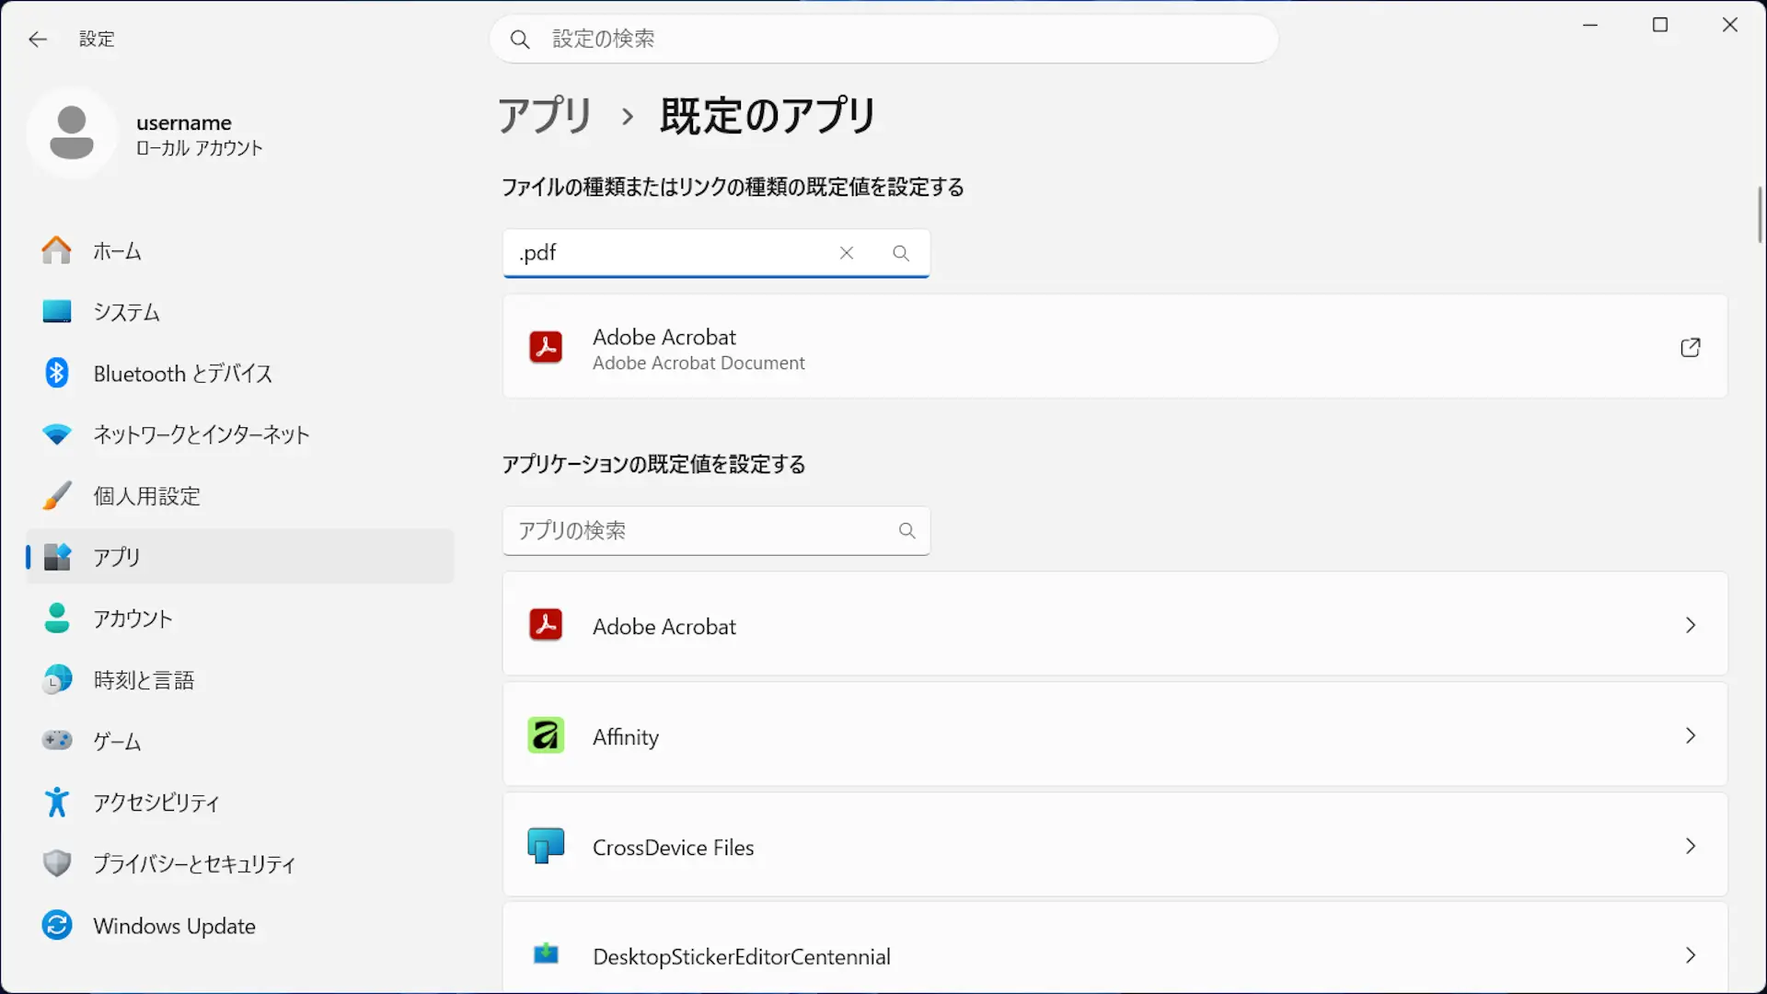1767x994 pixels.
Task: Expand DesktopStickerEditorCentennial chevron
Action: [x=1691, y=955]
